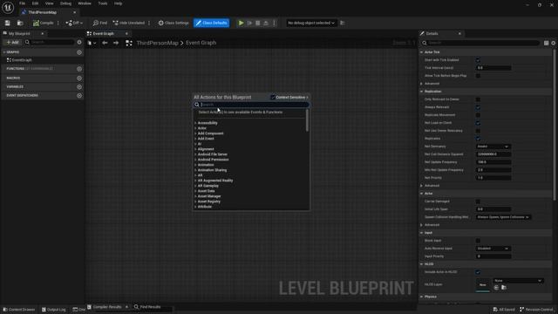
Task: Click the Class Defaults button
Action: 211,23
